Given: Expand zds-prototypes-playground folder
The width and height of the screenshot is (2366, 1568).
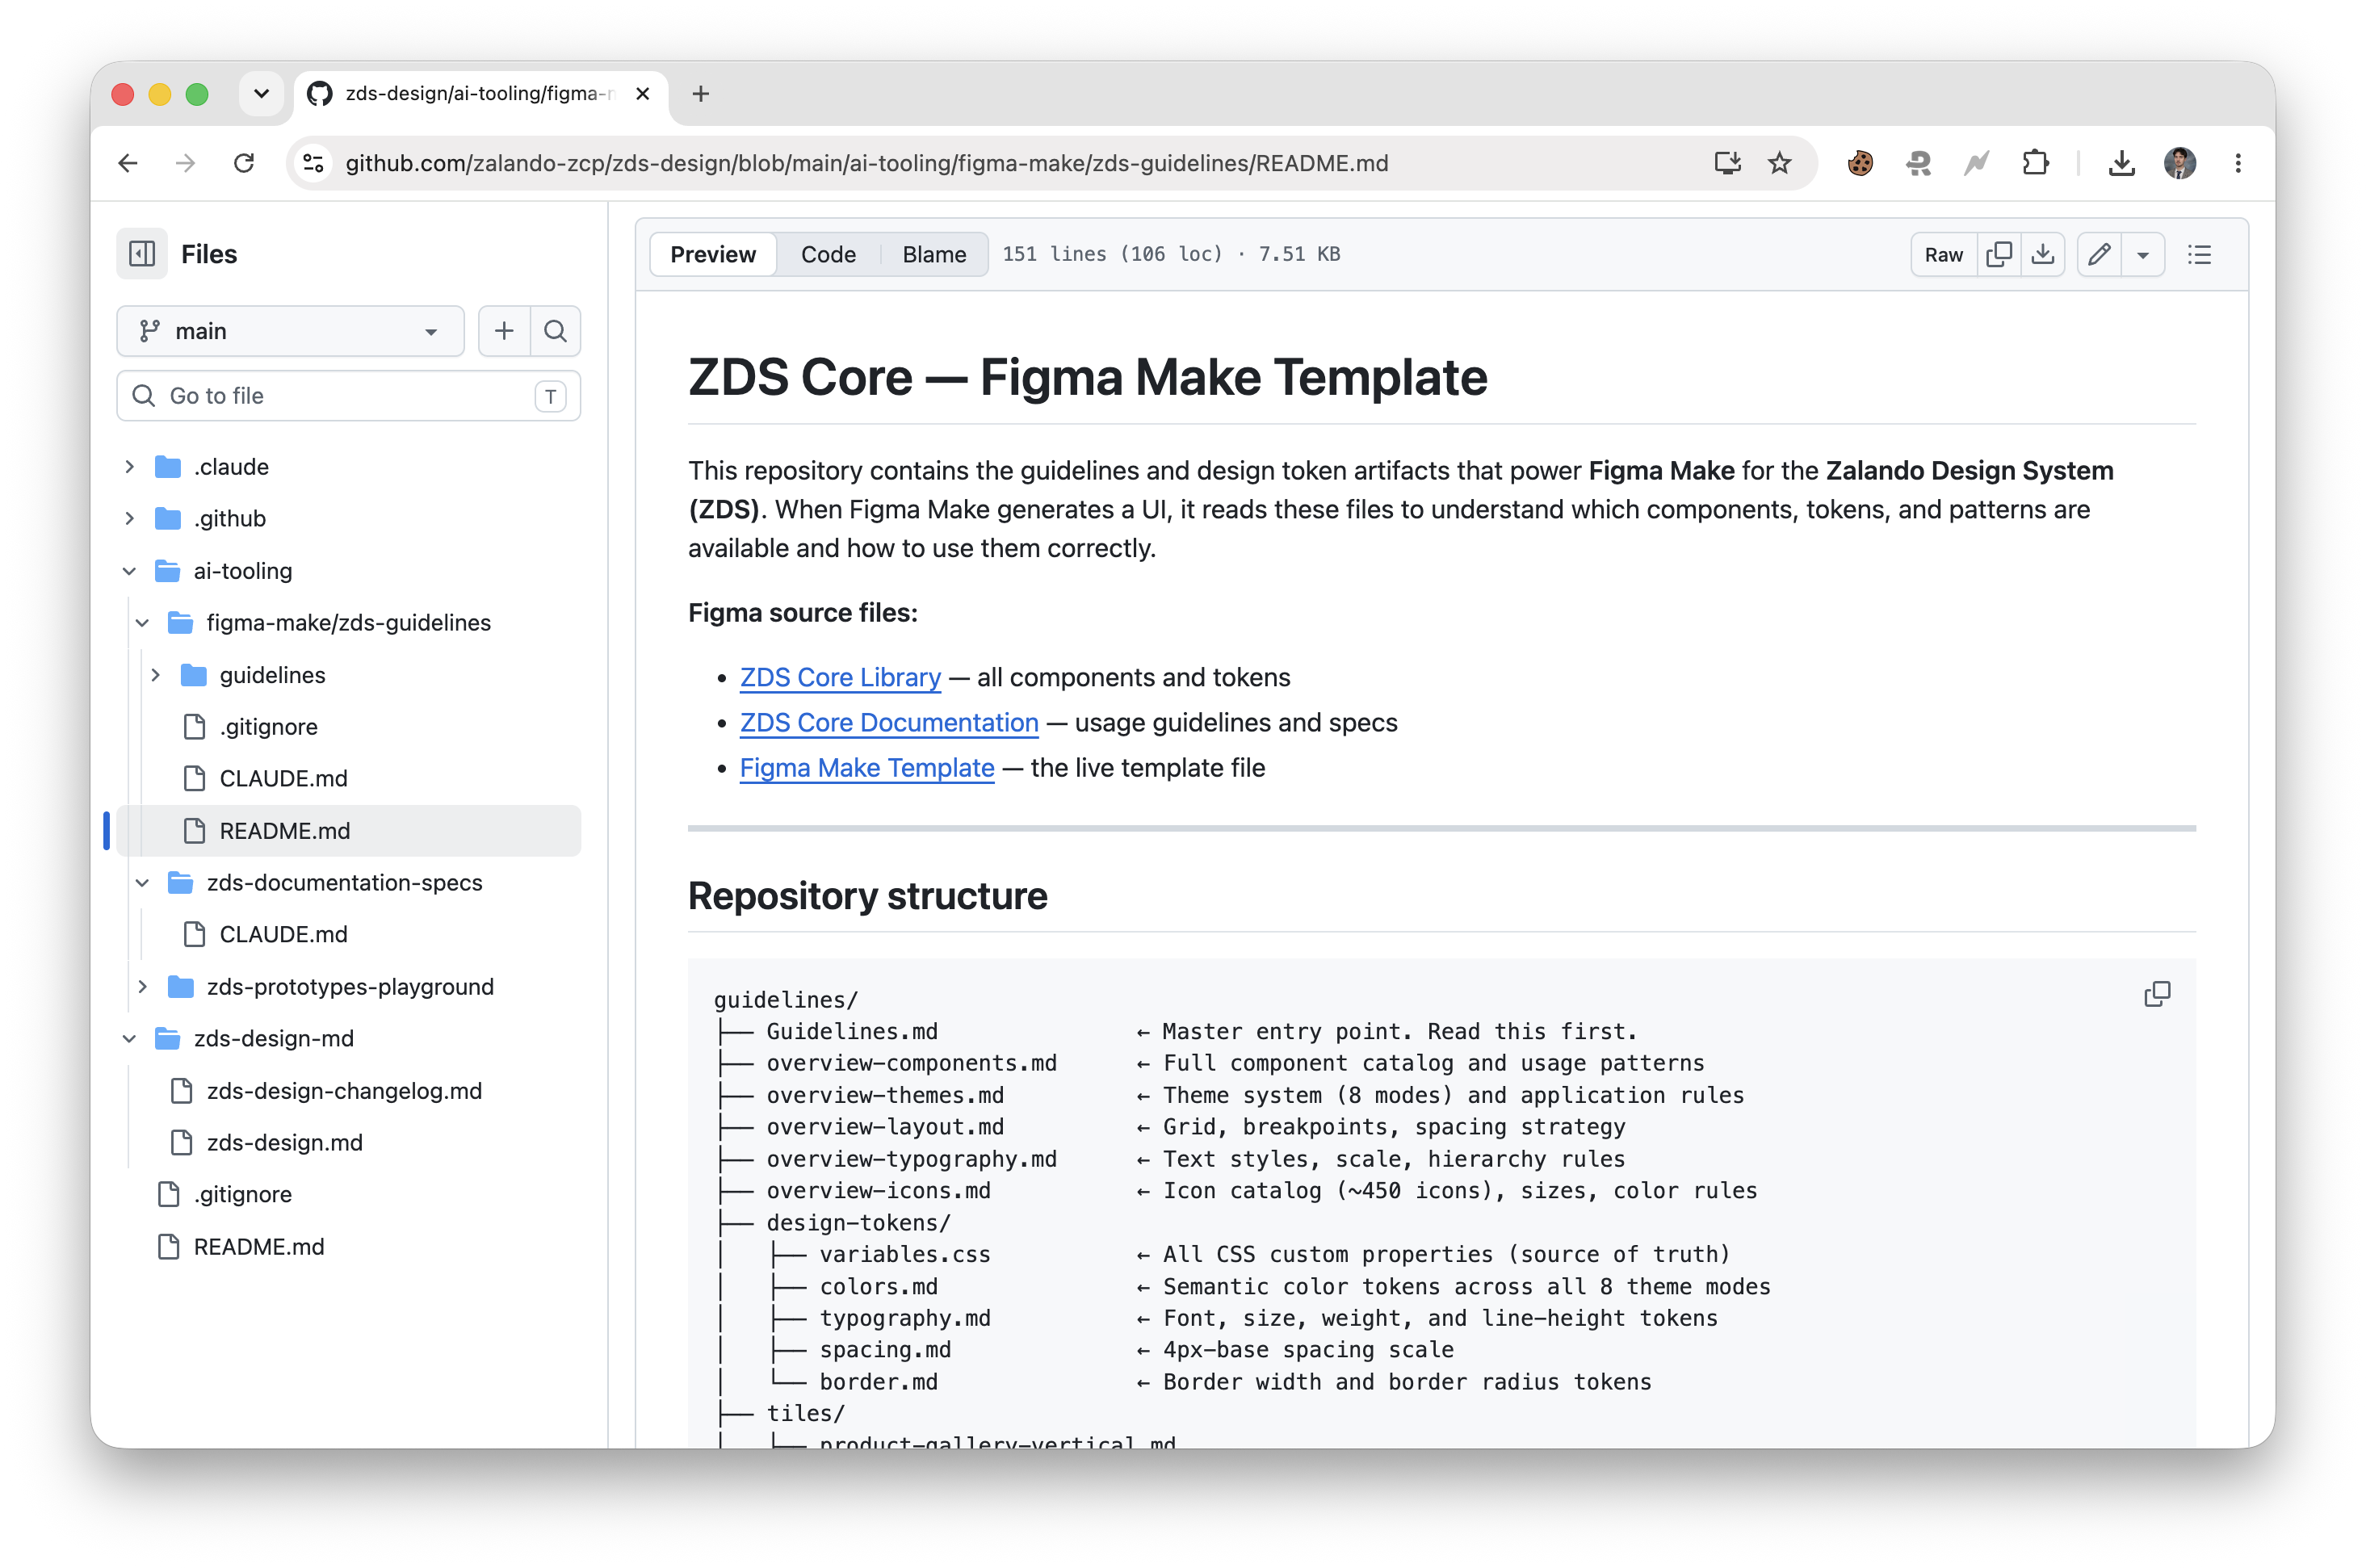Looking at the screenshot, I should point(143,987).
